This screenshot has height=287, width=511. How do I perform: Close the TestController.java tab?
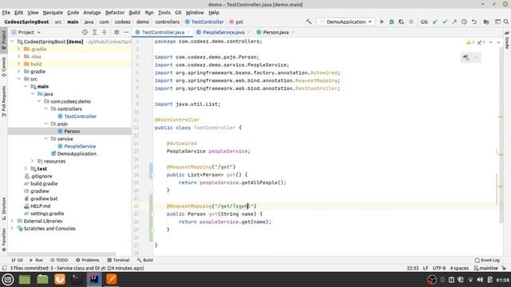click(x=188, y=32)
